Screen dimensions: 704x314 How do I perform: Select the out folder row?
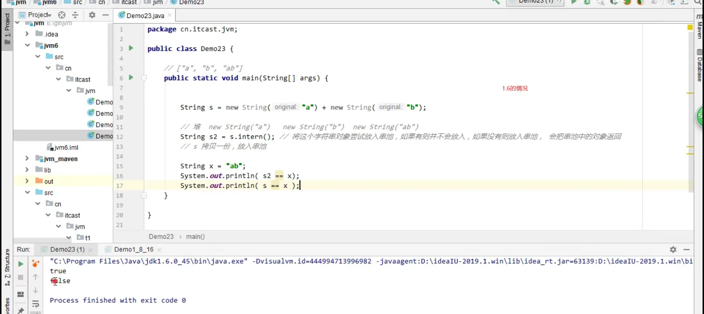63,181
